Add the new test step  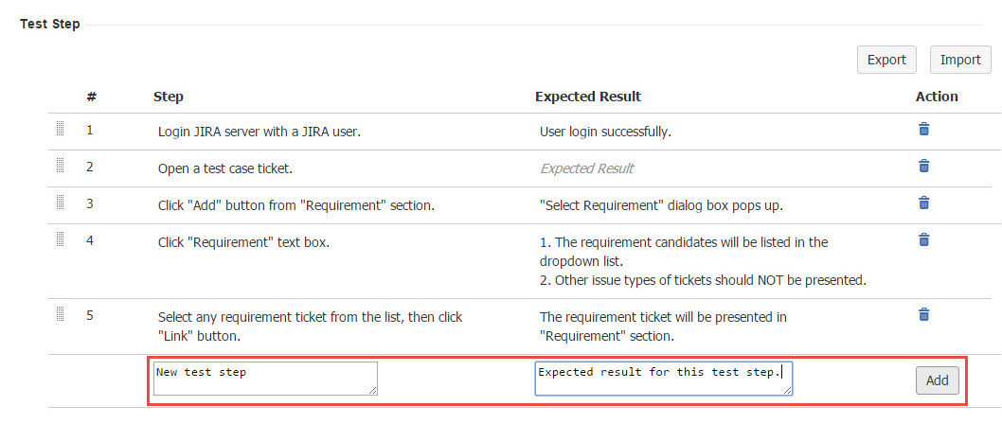tap(937, 380)
